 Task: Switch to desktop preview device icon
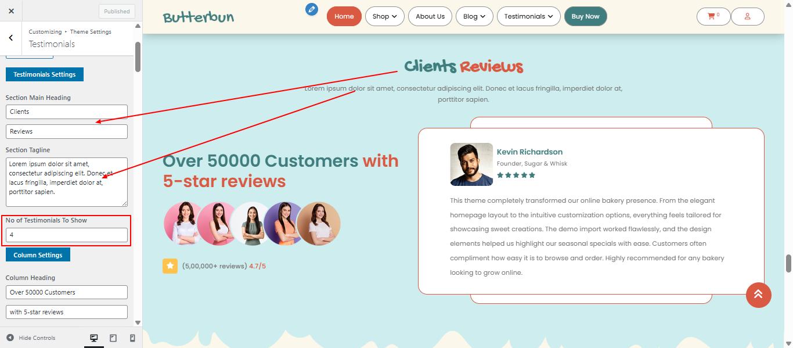point(94,338)
